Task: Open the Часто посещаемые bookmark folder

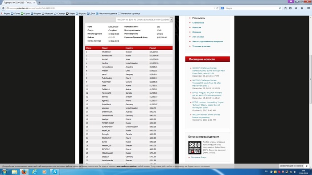Action: point(107,13)
